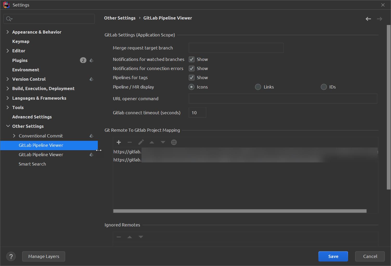Image resolution: width=391 pixels, height=266 pixels.
Task: Expand Conventional Commit node
Action: pos(14,136)
